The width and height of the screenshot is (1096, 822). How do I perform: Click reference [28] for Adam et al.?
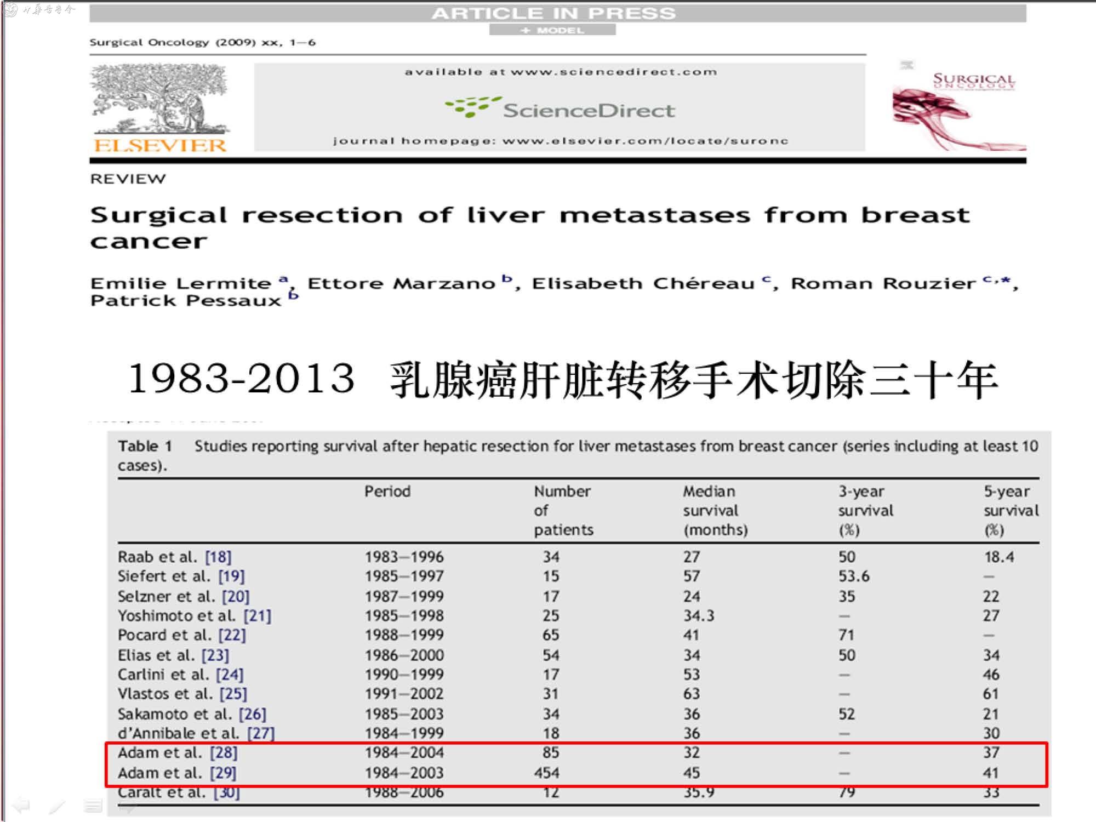tap(224, 753)
